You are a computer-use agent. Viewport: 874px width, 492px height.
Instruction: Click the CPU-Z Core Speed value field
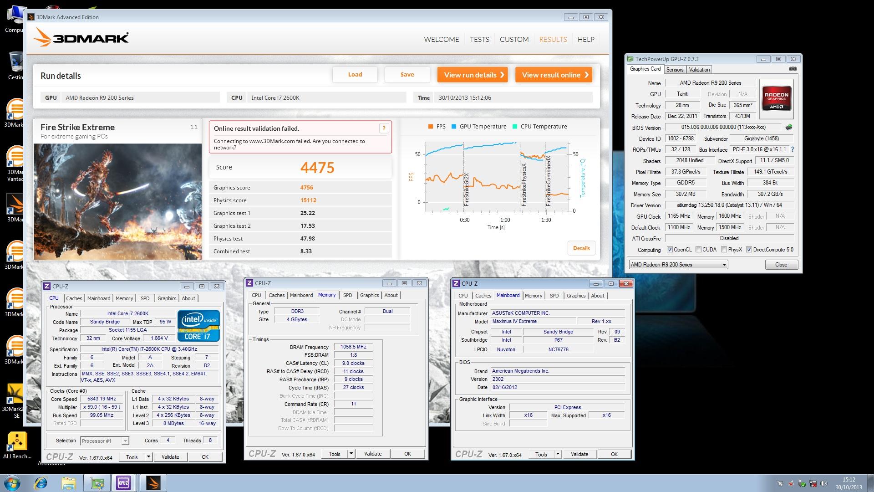102,399
